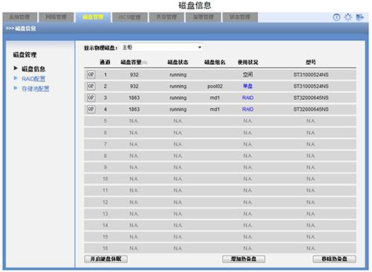Select 磁盘信息 in the sidebar
Viewport: 372px width, 272px height.
tap(33, 69)
